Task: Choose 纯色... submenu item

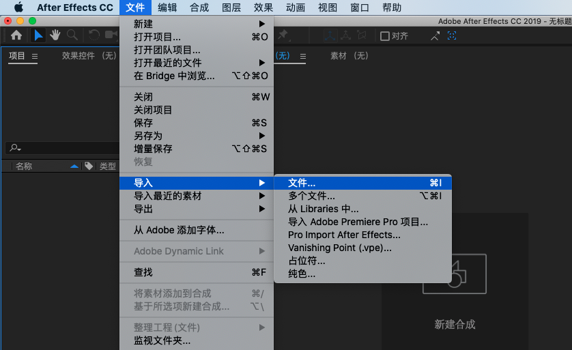Action: click(x=363, y=274)
